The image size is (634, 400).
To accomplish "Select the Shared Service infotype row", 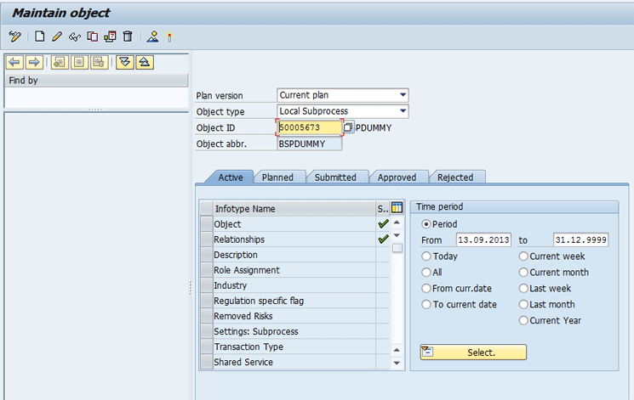I will click(x=294, y=362).
